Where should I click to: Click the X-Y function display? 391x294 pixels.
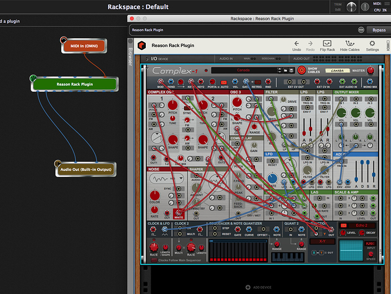click(322, 242)
